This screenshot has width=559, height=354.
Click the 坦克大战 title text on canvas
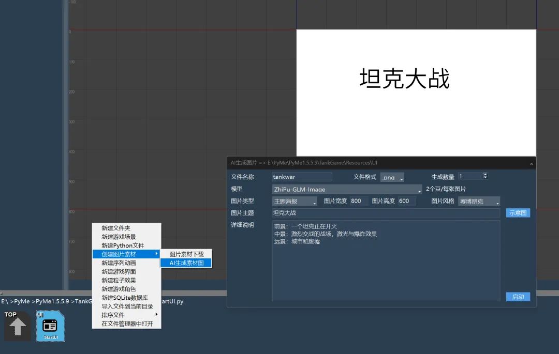[x=405, y=79]
